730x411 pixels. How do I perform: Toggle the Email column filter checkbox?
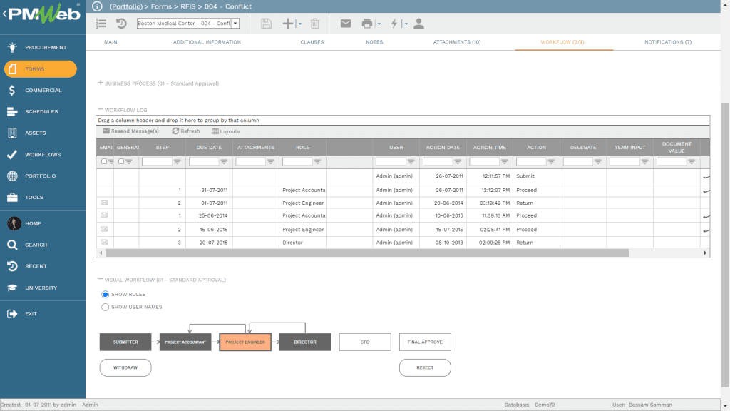(104, 161)
